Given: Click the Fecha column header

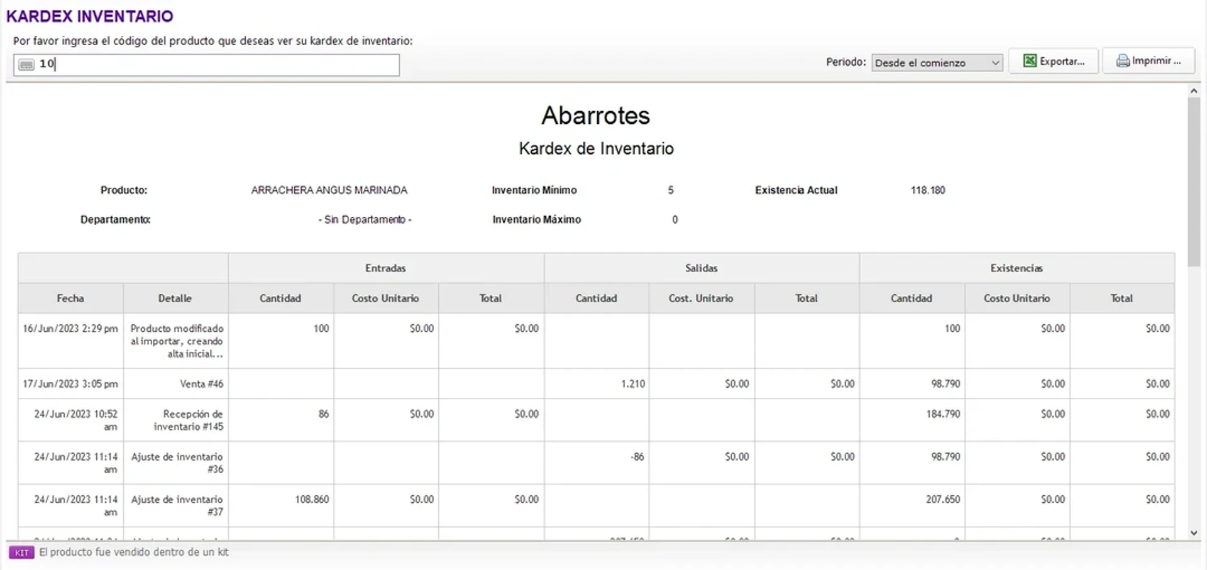Looking at the screenshot, I should point(70,298).
